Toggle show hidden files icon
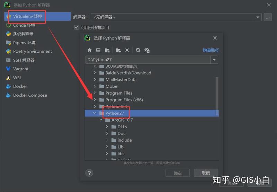Image resolution: width=277 pixels, height=192 pixels. click(x=147, y=50)
